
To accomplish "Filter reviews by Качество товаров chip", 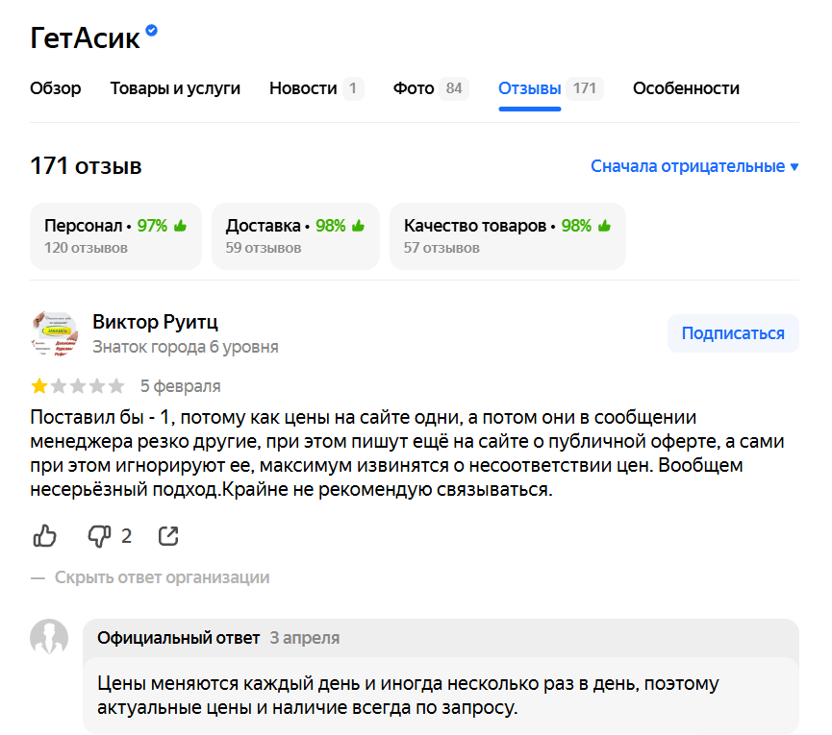I will coord(508,235).
